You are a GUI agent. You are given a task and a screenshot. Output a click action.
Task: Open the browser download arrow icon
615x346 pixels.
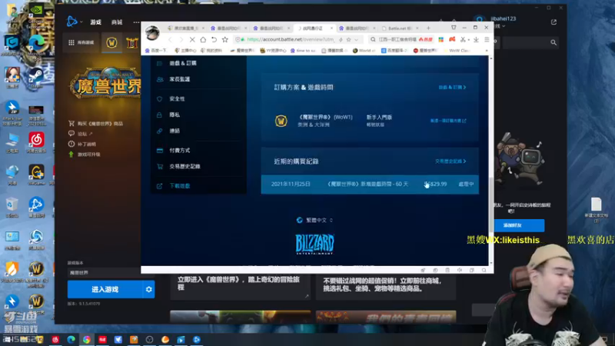click(476, 40)
